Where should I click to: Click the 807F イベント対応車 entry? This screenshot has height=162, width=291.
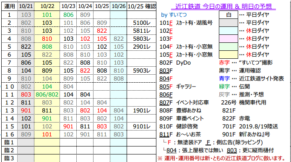point(184,102)
